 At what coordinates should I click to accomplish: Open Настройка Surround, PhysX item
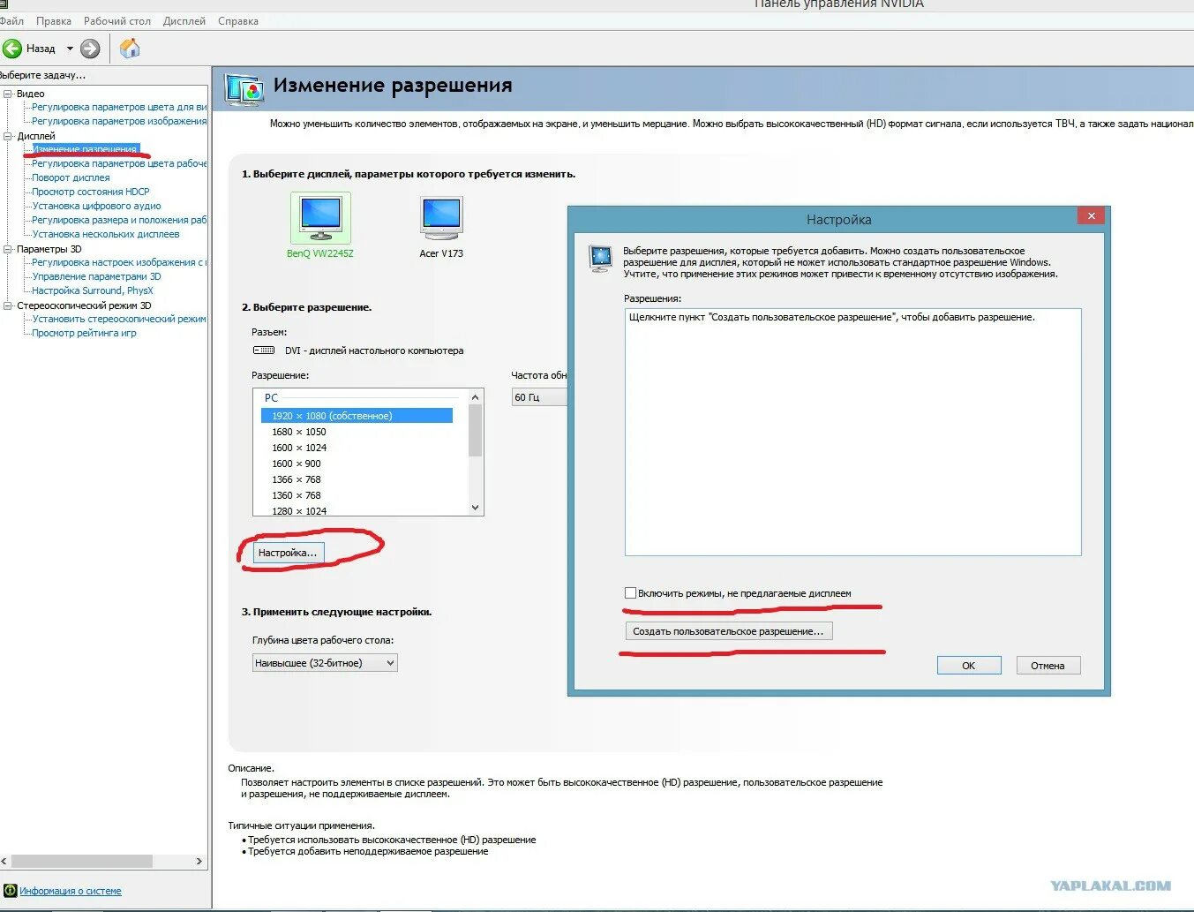pyautogui.click(x=93, y=291)
